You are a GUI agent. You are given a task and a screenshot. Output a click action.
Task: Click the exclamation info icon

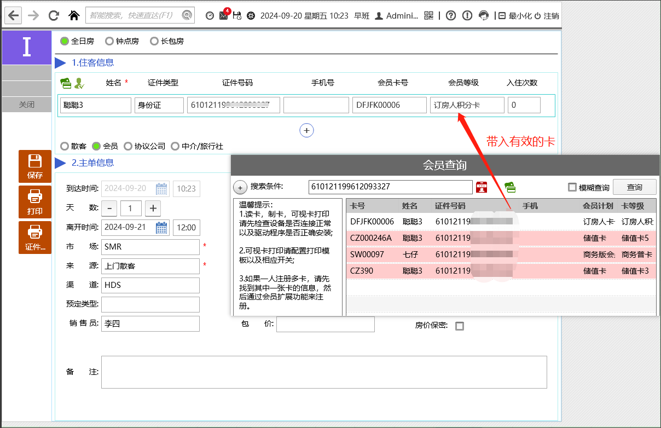coord(467,16)
